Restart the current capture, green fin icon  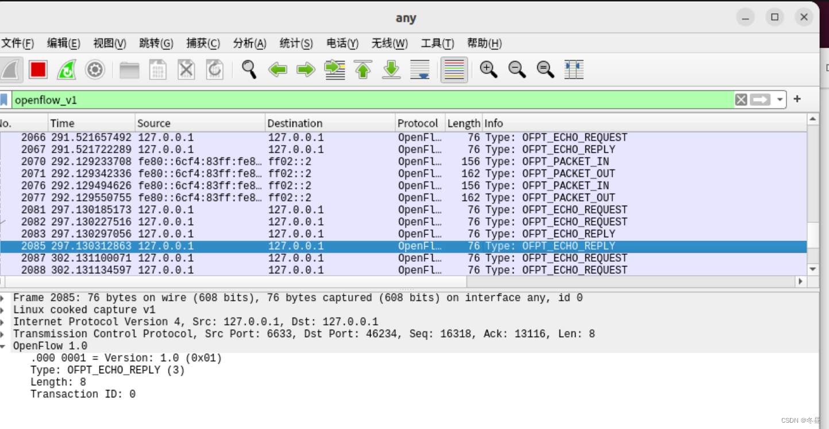[x=67, y=70]
